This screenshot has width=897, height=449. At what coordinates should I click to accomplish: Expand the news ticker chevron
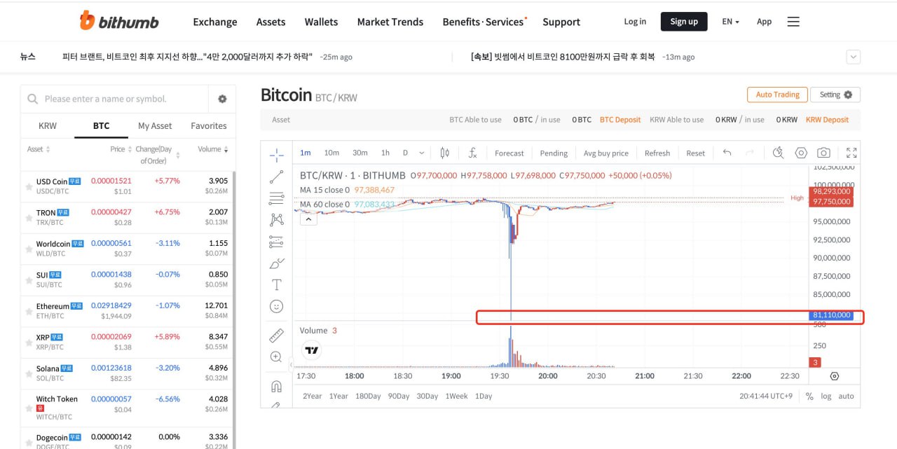coord(853,57)
